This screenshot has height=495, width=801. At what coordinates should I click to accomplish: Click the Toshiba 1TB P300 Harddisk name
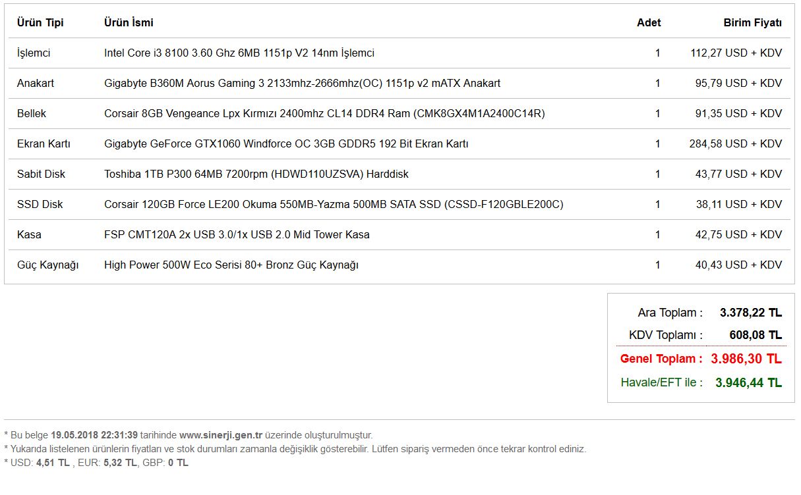pyautogui.click(x=256, y=174)
